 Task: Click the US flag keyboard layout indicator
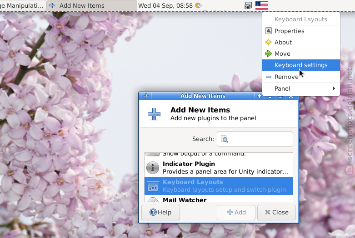point(261,5)
